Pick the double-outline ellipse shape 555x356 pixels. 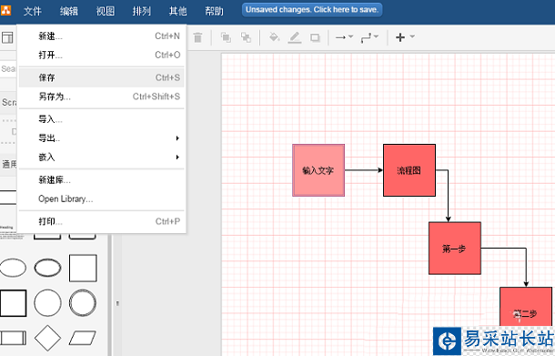pyautogui.click(x=47, y=268)
